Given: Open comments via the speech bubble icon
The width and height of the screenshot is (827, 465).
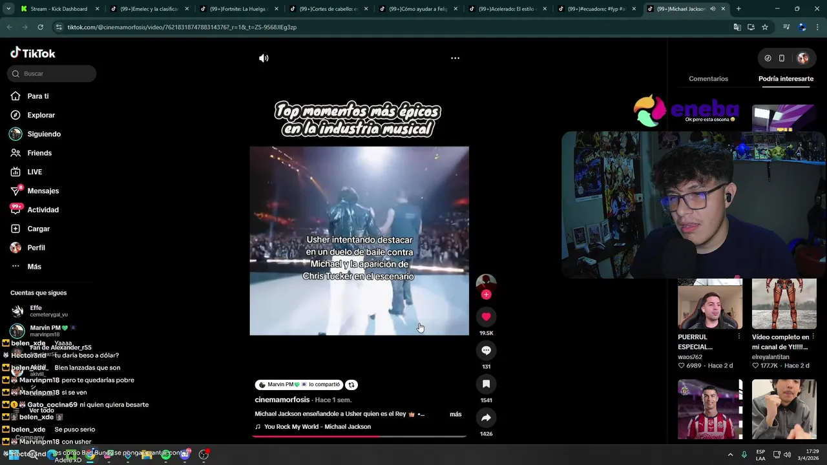Looking at the screenshot, I should pyautogui.click(x=486, y=350).
